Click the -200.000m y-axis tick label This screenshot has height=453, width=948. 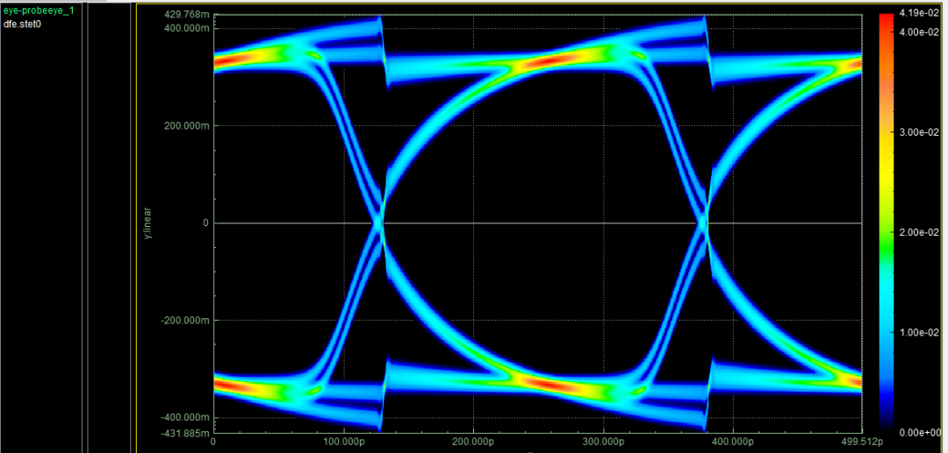pyautogui.click(x=185, y=321)
